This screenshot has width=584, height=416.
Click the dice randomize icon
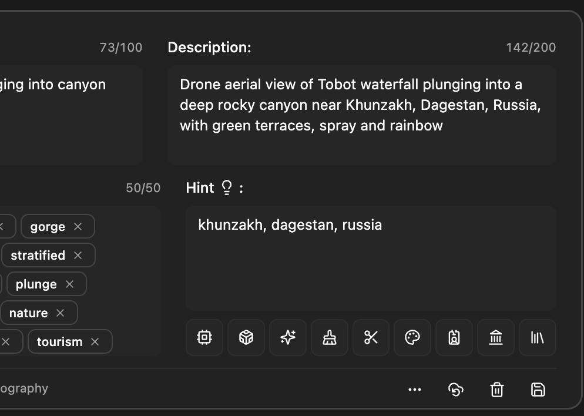(246, 337)
